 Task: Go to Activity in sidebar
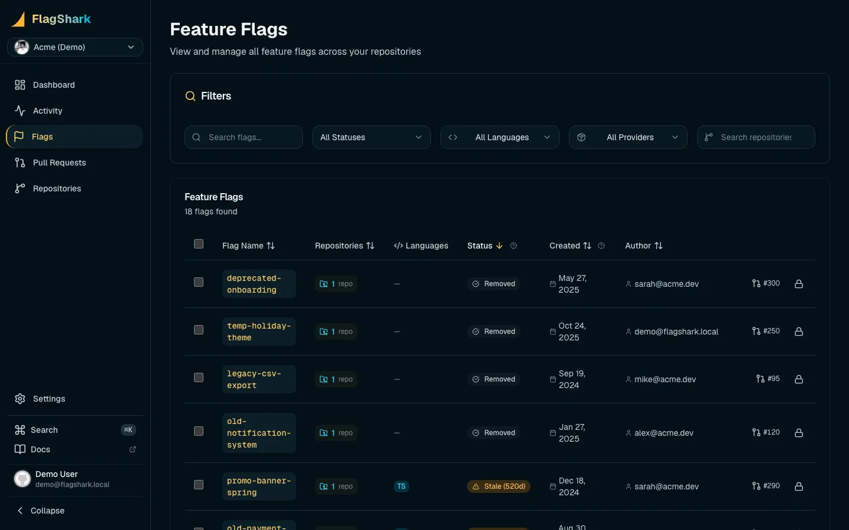pos(74,111)
